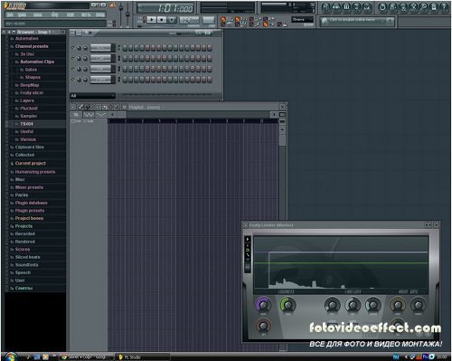The width and height of the screenshot is (452, 361).
Task: Toggle the song/pattern mode switch beside Play
Action: pyautogui.click(x=144, y=20)
